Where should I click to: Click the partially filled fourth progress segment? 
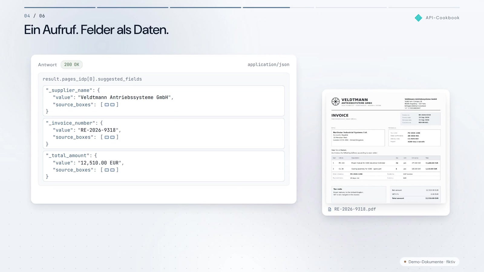coord(278,7)
